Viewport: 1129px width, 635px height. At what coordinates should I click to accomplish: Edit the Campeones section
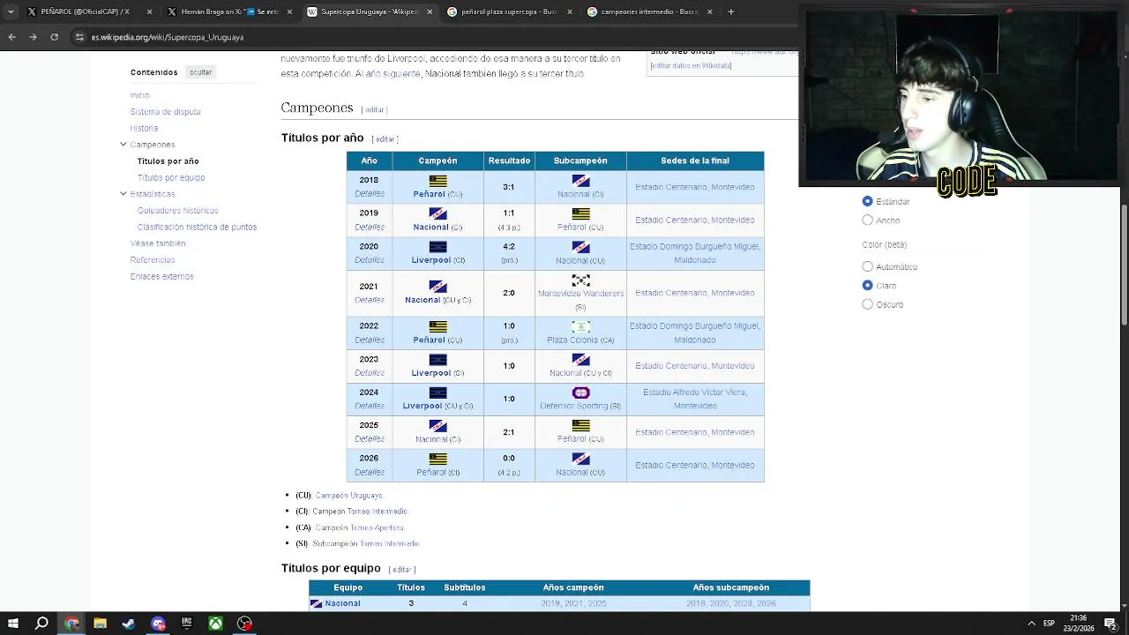375,109
